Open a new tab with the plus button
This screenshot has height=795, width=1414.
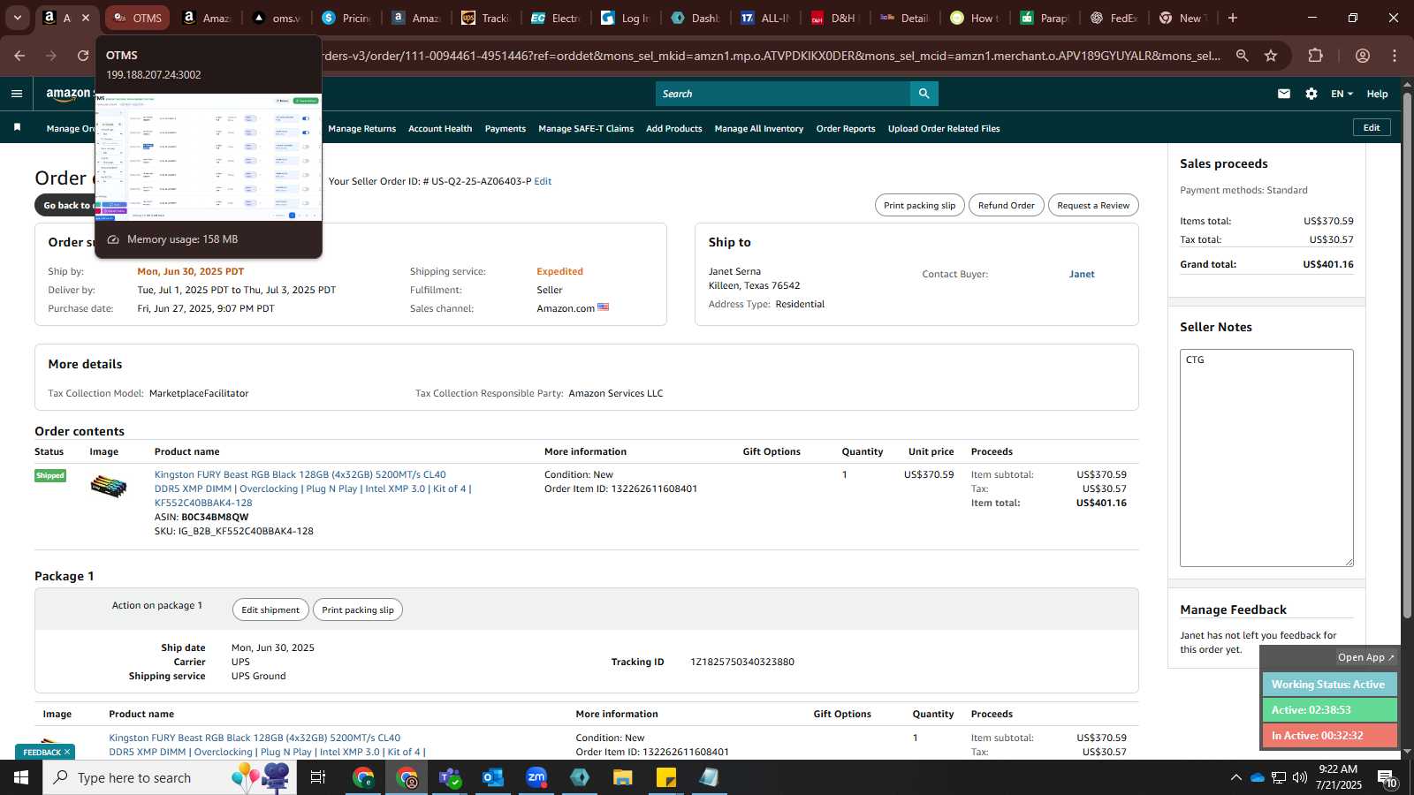point(1233,18)
